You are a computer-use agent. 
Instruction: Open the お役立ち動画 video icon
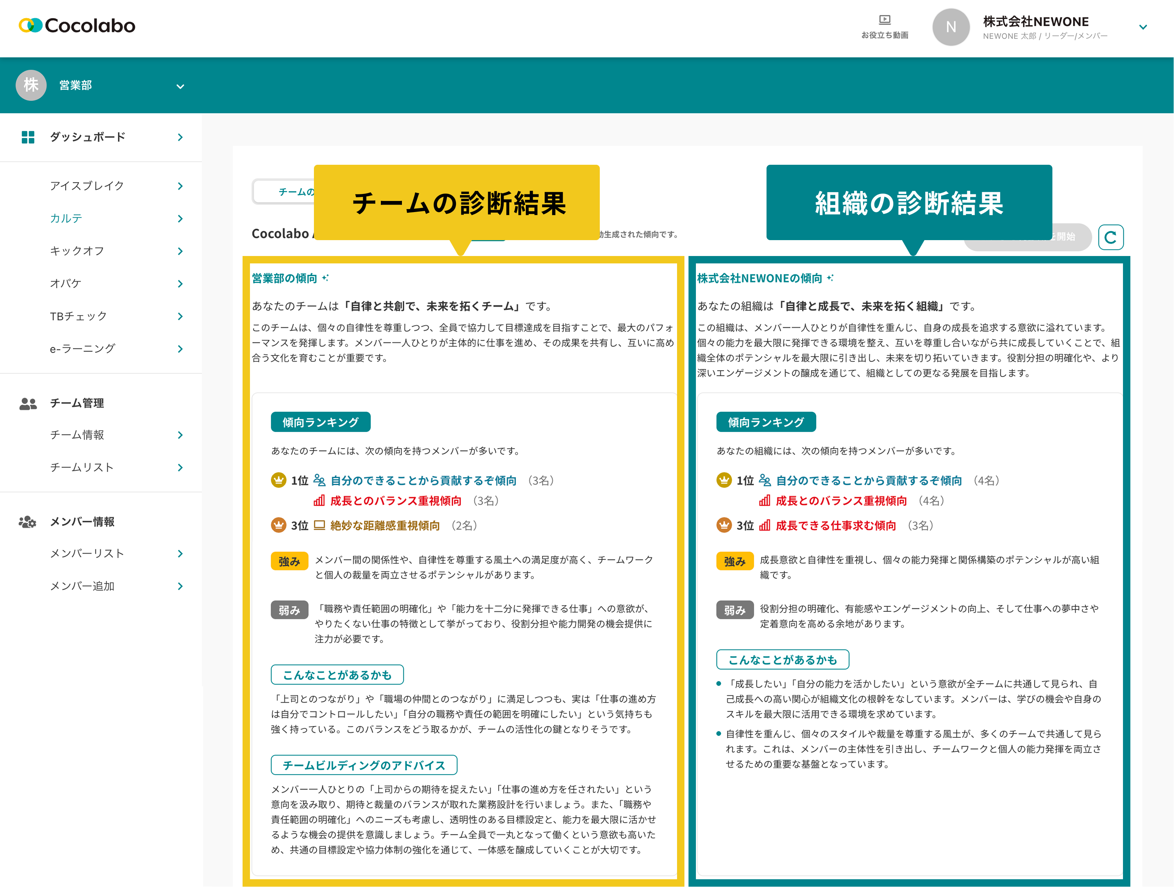point(884,20)
